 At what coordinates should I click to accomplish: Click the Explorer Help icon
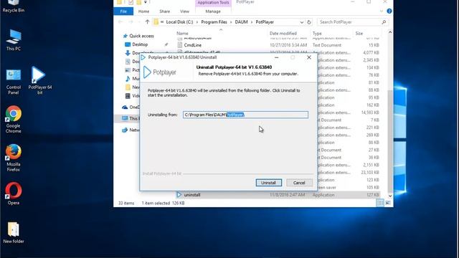tap(389, 11)
